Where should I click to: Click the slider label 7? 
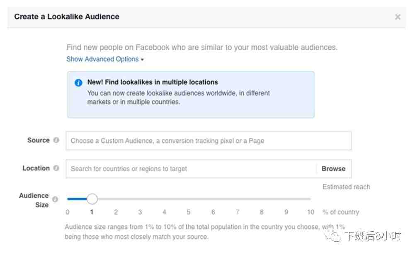(238, 212)
